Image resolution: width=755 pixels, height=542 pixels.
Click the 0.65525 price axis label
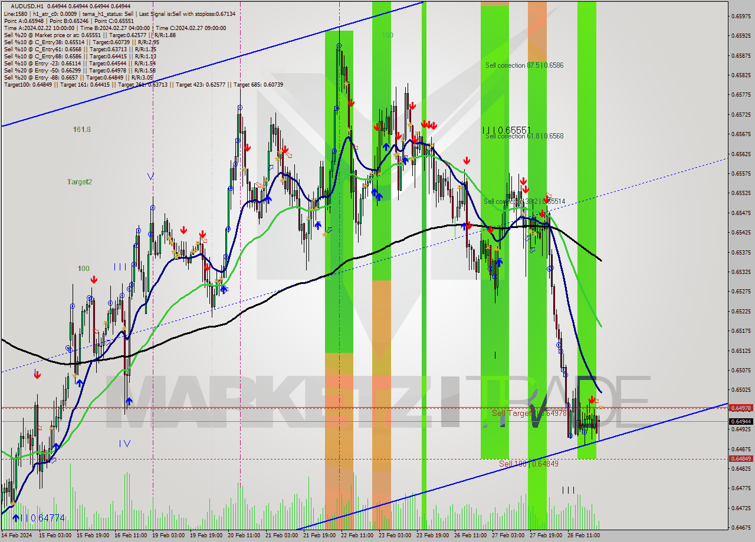pyautogui.click(x=741, y=193)
